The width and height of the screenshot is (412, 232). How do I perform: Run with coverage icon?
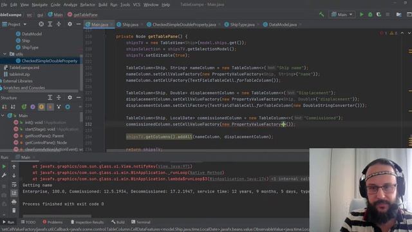[x=379, y=14]
